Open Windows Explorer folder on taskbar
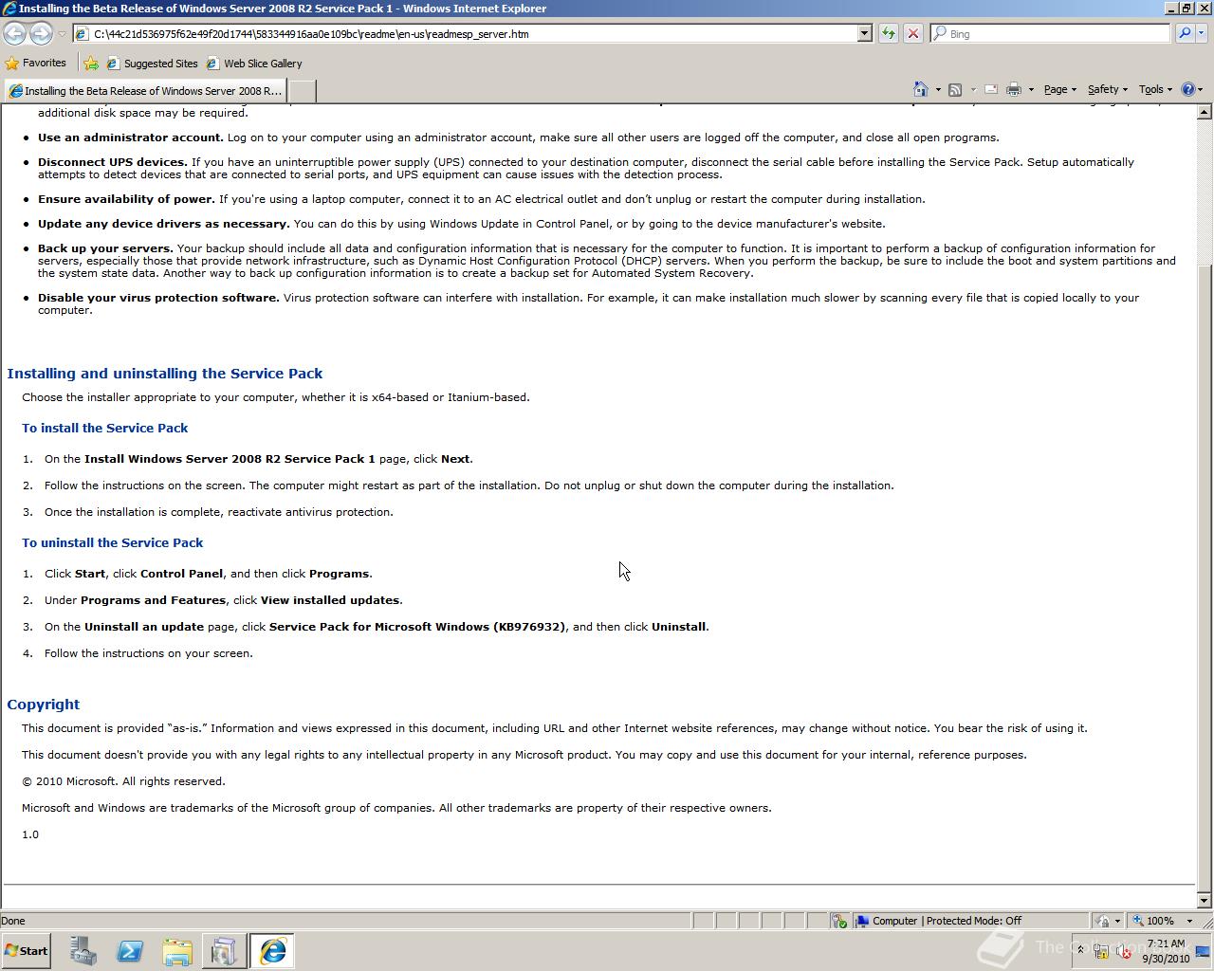This screenshot has height=971, width=1214. (176, 951)
